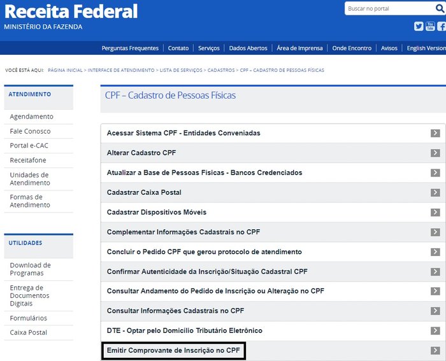The image size is (446, 361).
Task: Open the YouTube social icon
Action: pyautogui.click(x=430, y=27)
